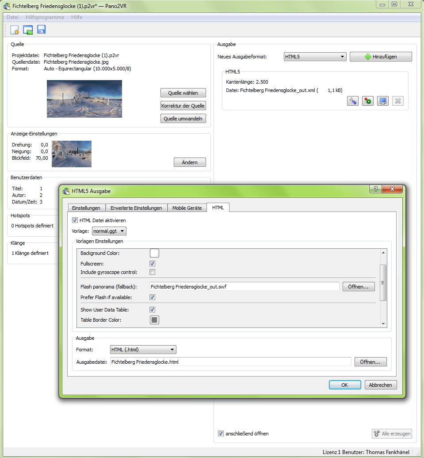Switch to the Mobile Geräte tab
424x458 pixels.
point(187,208)
